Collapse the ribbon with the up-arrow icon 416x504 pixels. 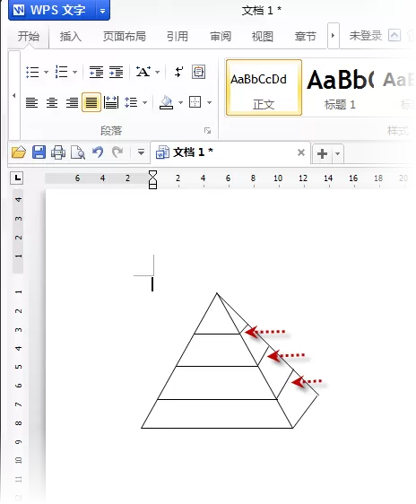(x=394, y=35)
